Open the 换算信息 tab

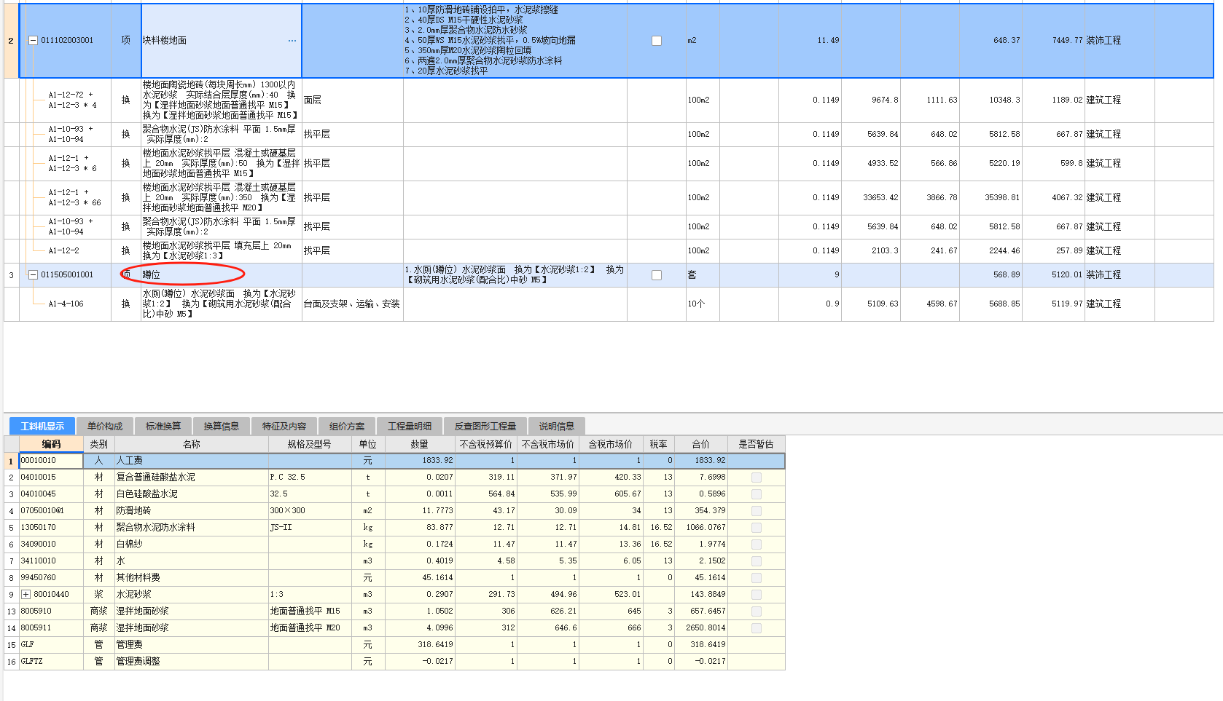222,427
